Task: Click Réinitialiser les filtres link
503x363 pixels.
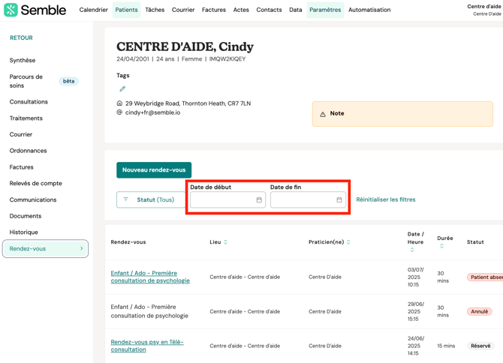Action: click(x=385, y=200)
